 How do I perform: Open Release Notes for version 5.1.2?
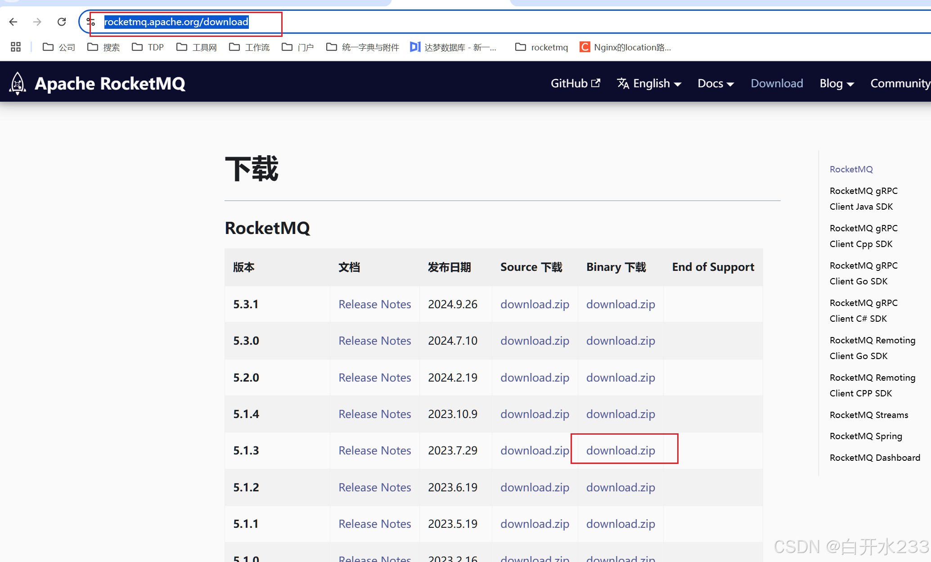click(375, 487)
